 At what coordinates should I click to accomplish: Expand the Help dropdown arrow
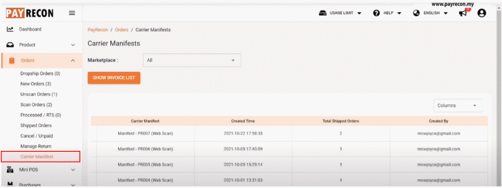(399, 13)
